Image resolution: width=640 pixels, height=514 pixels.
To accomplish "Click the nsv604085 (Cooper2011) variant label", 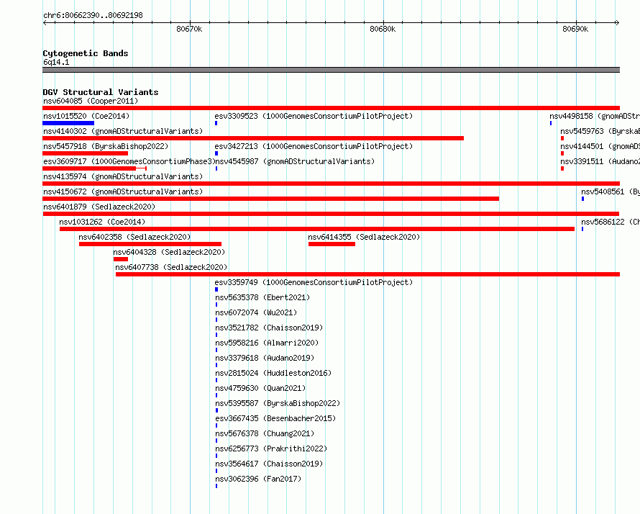I will pyautogui.click(x=91, y=101).
